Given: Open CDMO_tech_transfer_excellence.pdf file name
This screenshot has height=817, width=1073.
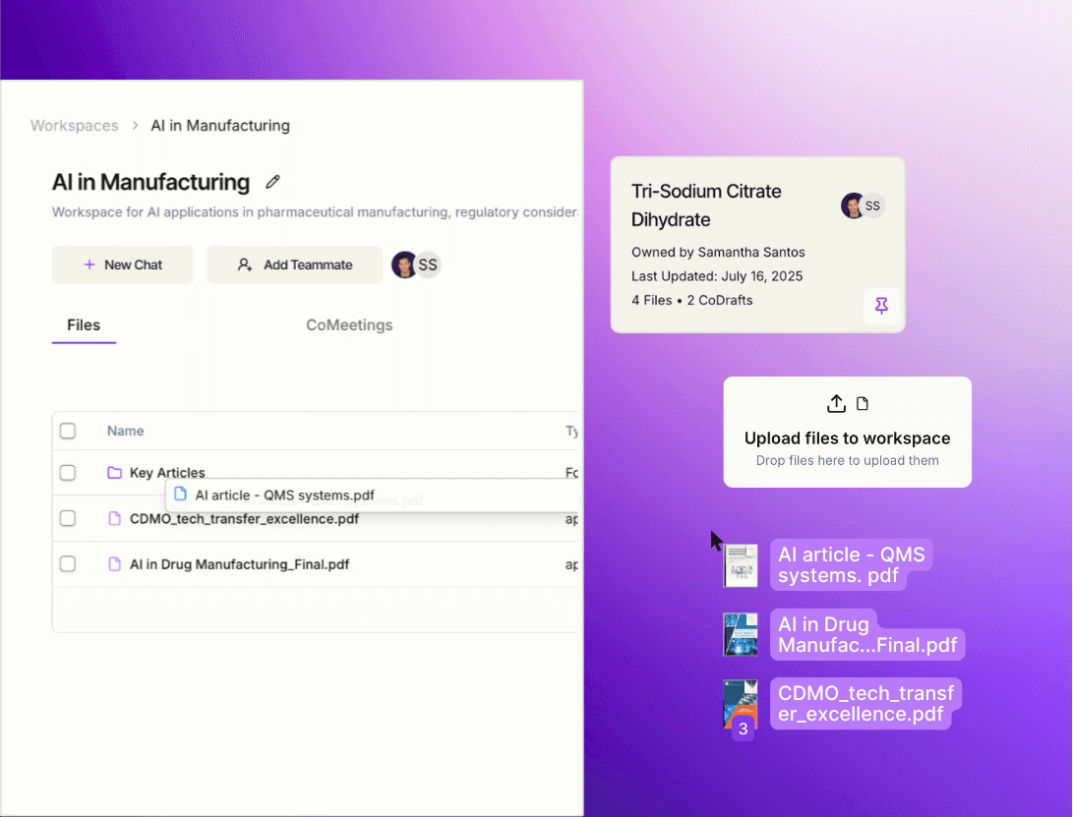Looking at the screenshot, I should click(244, 519).
